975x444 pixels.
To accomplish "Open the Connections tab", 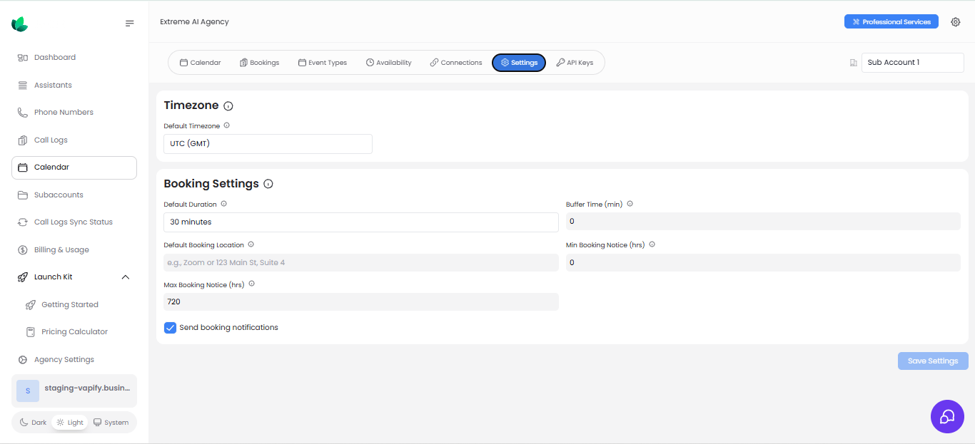I will (456, 63).
